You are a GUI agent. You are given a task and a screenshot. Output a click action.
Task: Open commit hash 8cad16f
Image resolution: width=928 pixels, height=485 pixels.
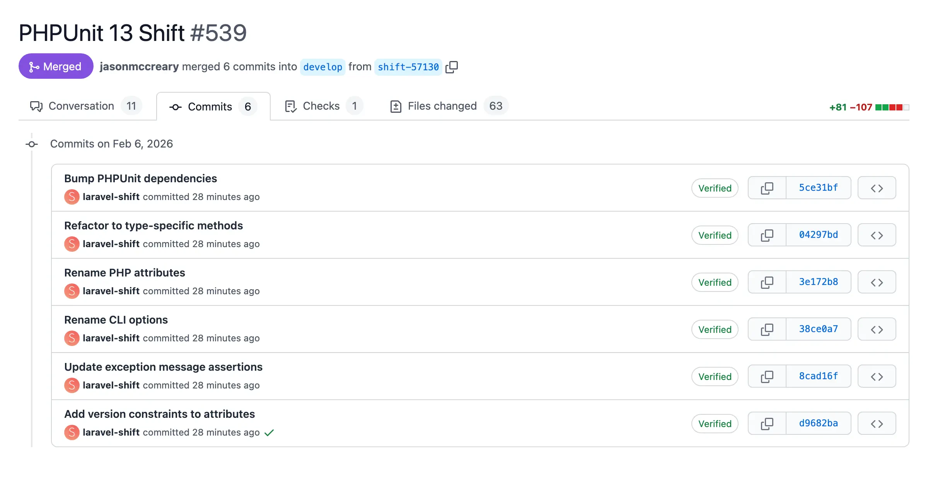click(x=819, y=376)
